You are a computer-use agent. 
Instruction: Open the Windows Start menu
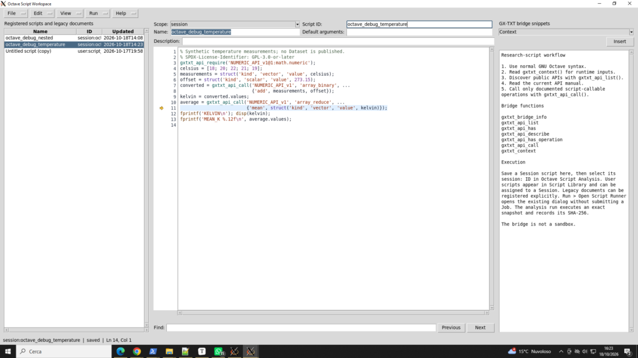click(x=7, y=352)
